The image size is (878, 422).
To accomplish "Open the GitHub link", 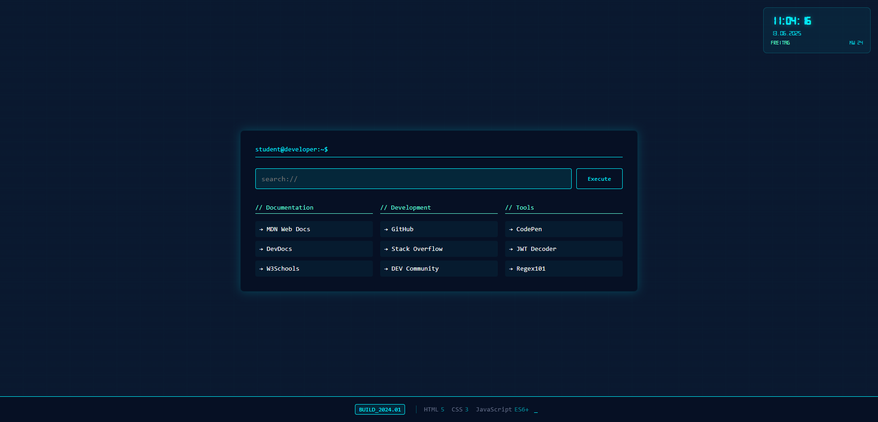I will click(439, 229).
